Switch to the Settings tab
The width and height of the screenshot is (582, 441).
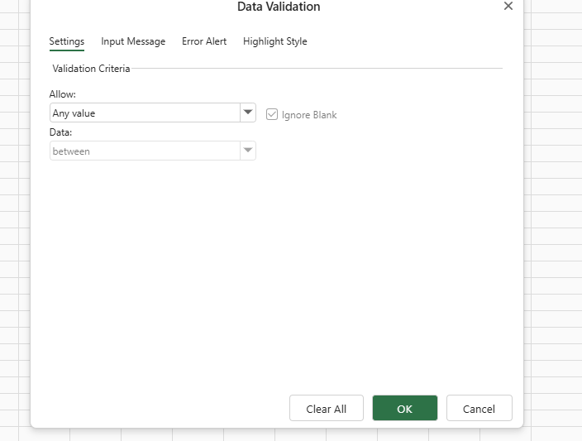click(66, 41)
